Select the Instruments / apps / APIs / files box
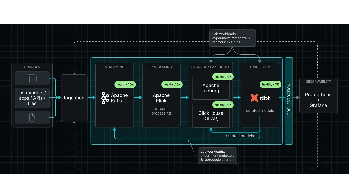The height and width of the screenshot is (195, 349). click(x=32, y=98)
